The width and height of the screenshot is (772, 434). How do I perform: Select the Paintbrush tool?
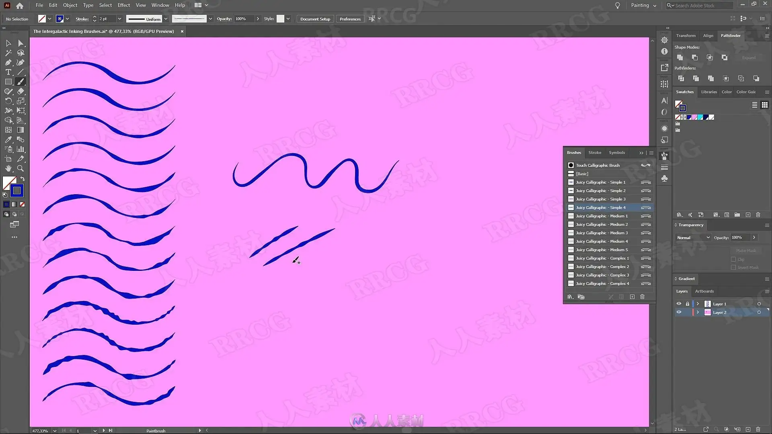[x=21, y=82]
